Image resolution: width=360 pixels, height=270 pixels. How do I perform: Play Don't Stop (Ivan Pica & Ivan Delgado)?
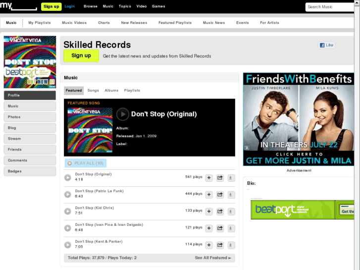point(67,228)
